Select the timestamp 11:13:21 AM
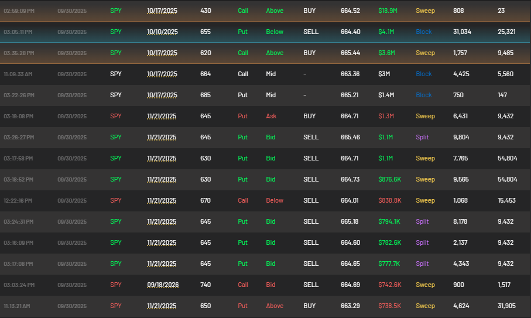Viewport: 531px width, 318px height. (17, 306)
